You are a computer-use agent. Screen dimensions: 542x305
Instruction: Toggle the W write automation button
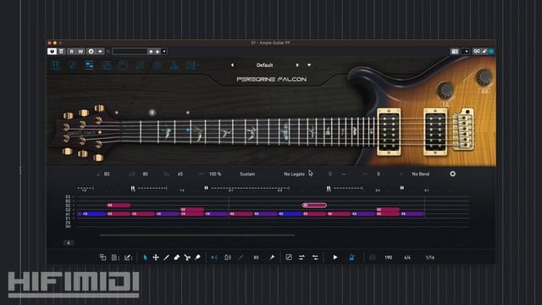click(x=80, y=51)
